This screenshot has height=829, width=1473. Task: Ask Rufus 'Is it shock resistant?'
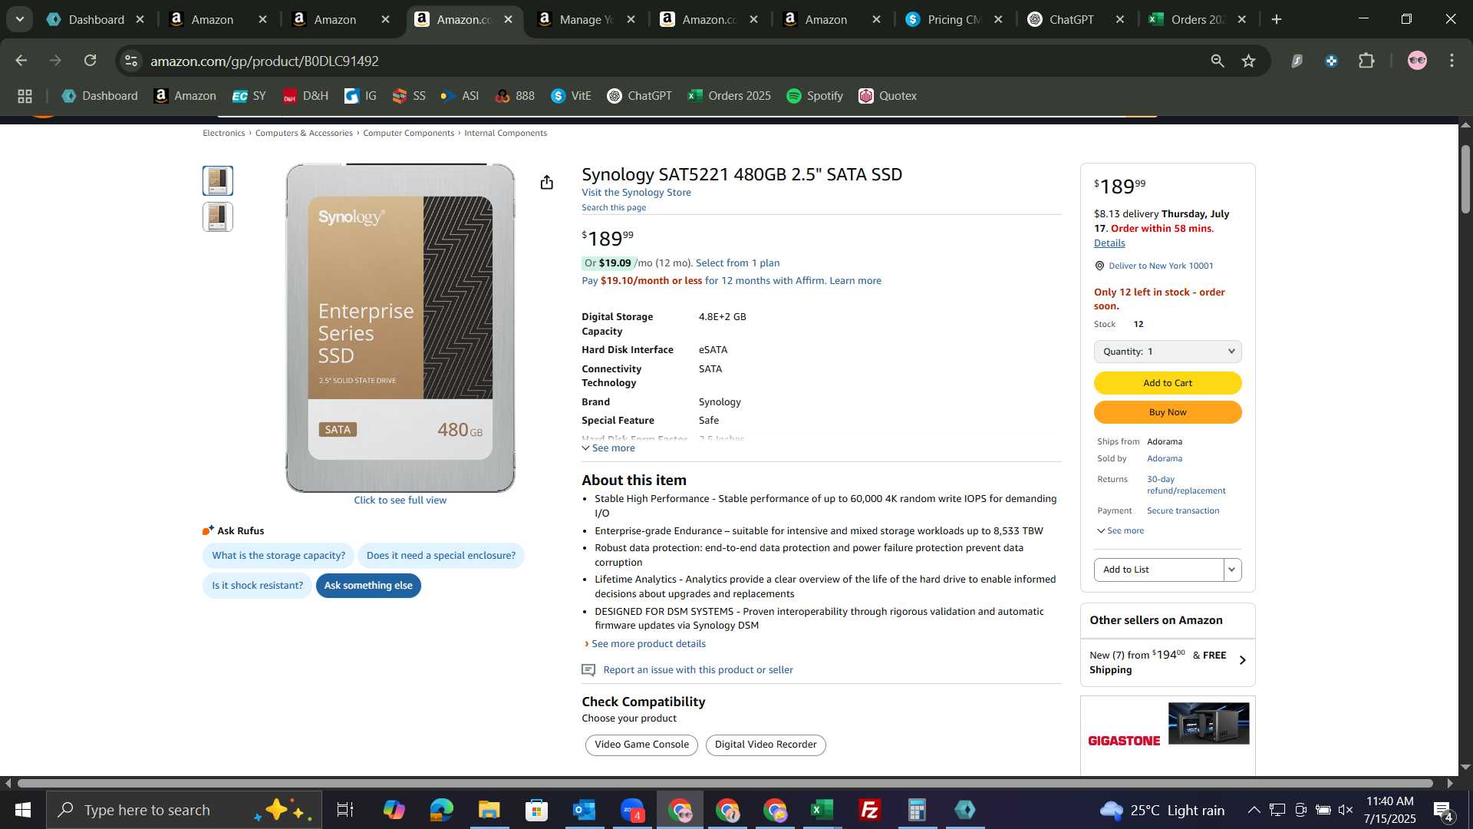click(257, 586)
